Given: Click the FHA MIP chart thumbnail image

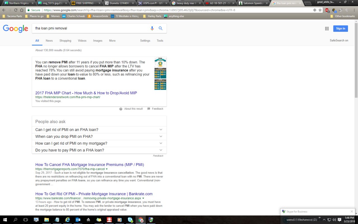Looking at the screenshot, I should pos(160,74).
